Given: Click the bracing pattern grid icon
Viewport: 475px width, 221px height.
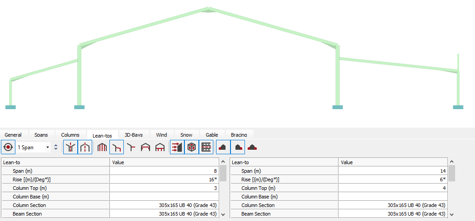Looking at the screenshot, I should click(206, 147).
